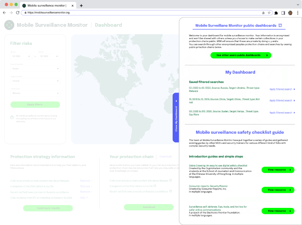Screen dimensions: 302x225
Task: Apply filtered search for China Bot net
Action: 282,100
